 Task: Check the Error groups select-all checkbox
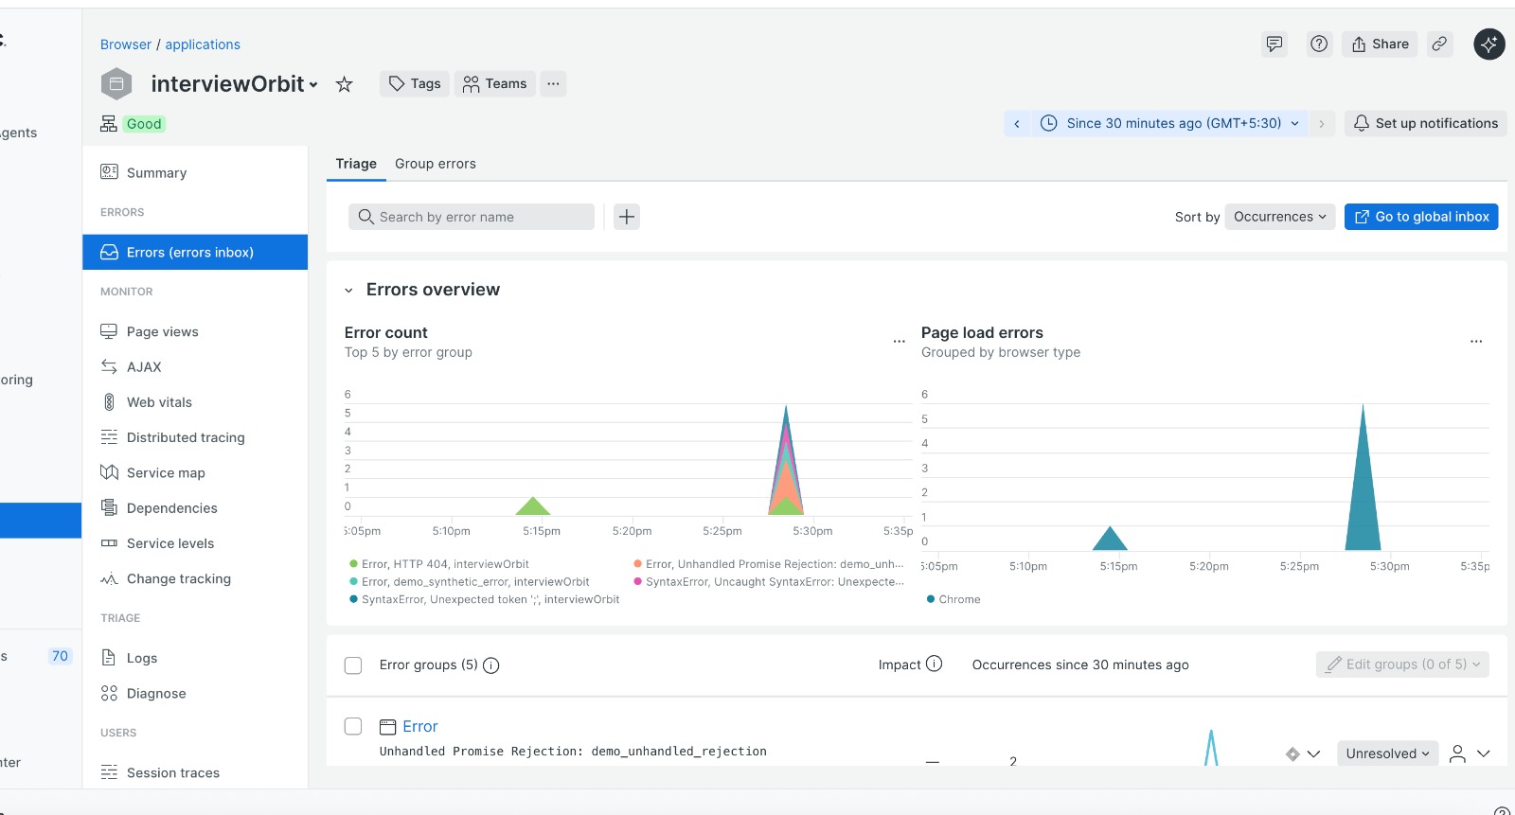tap(353, 665)
